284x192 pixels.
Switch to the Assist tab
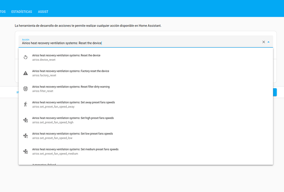pyautogui.click(x=43, y=12)
